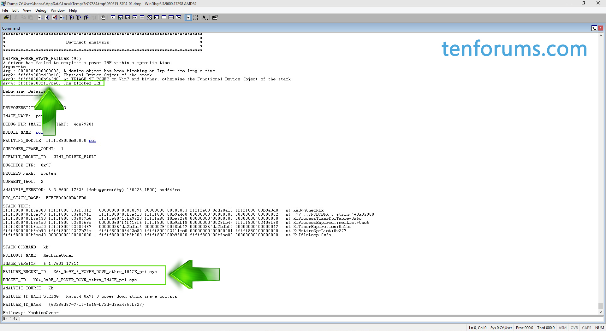This screenshot has height=331, width=606.
Task: Toggle Source Mode On in the toolbar
Action: tap(188, 17)
